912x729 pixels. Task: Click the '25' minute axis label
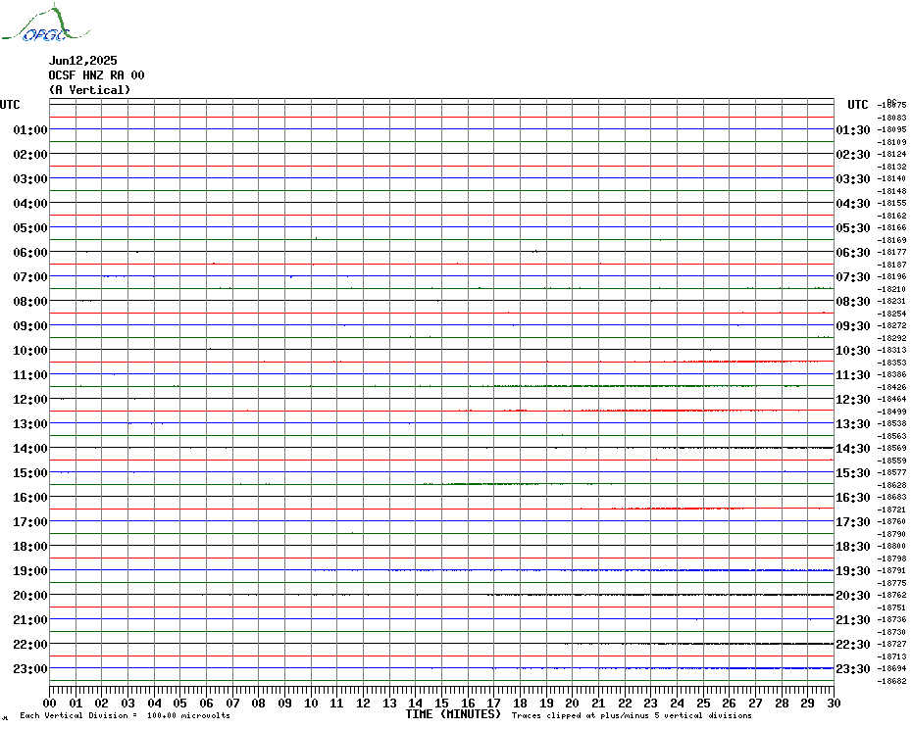(703, 704)
